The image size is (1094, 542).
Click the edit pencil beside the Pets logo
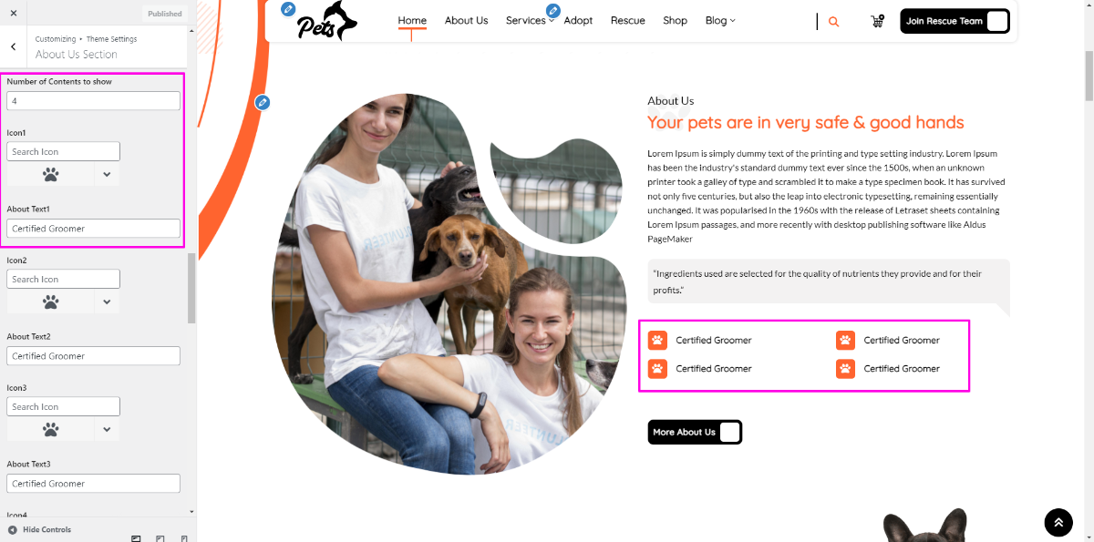click(288, 9)
